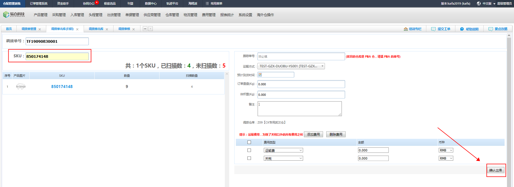
Task: Click the SKU link 850174148 in table
Action: click(x=62, y=87)
